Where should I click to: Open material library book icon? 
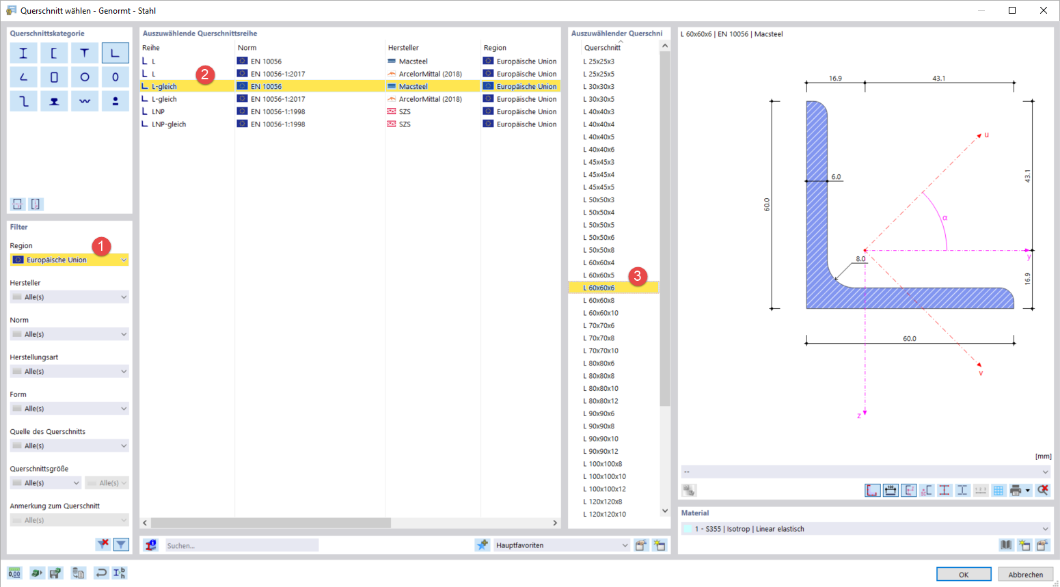click(x=1006, y=545)
